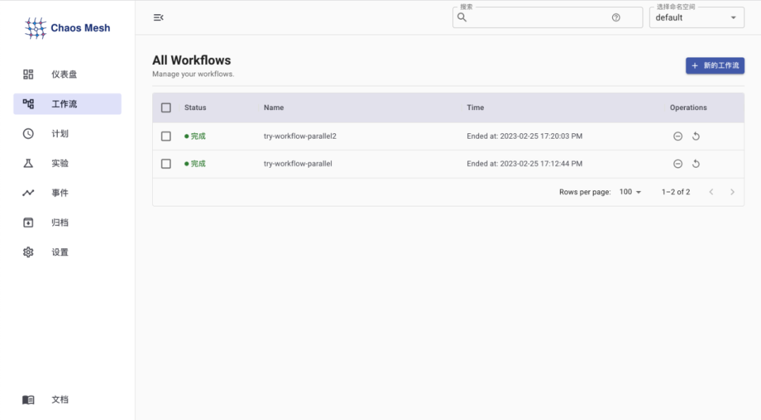Select 工作流 in the sidebar

pyautogui.click(x=68, y=104)
